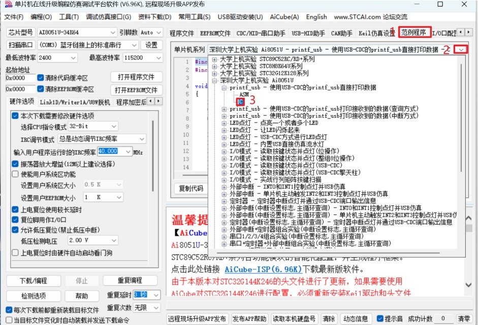Check 上电复位时由硬件自动启动看门狗
The width and height of the screenshot is (478, 325).
16,254
